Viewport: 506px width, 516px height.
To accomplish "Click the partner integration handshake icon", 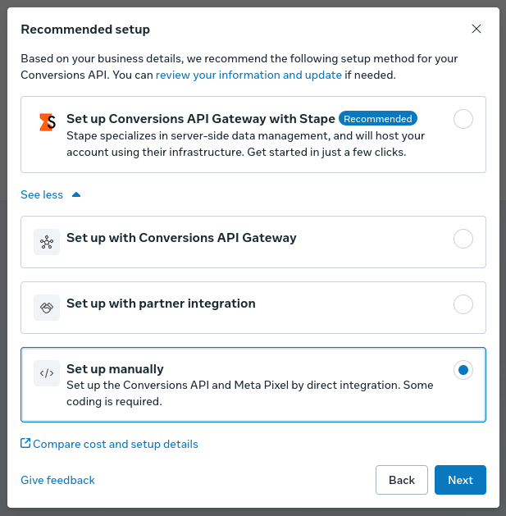I will pyautogui.click(x=47, y=308).
